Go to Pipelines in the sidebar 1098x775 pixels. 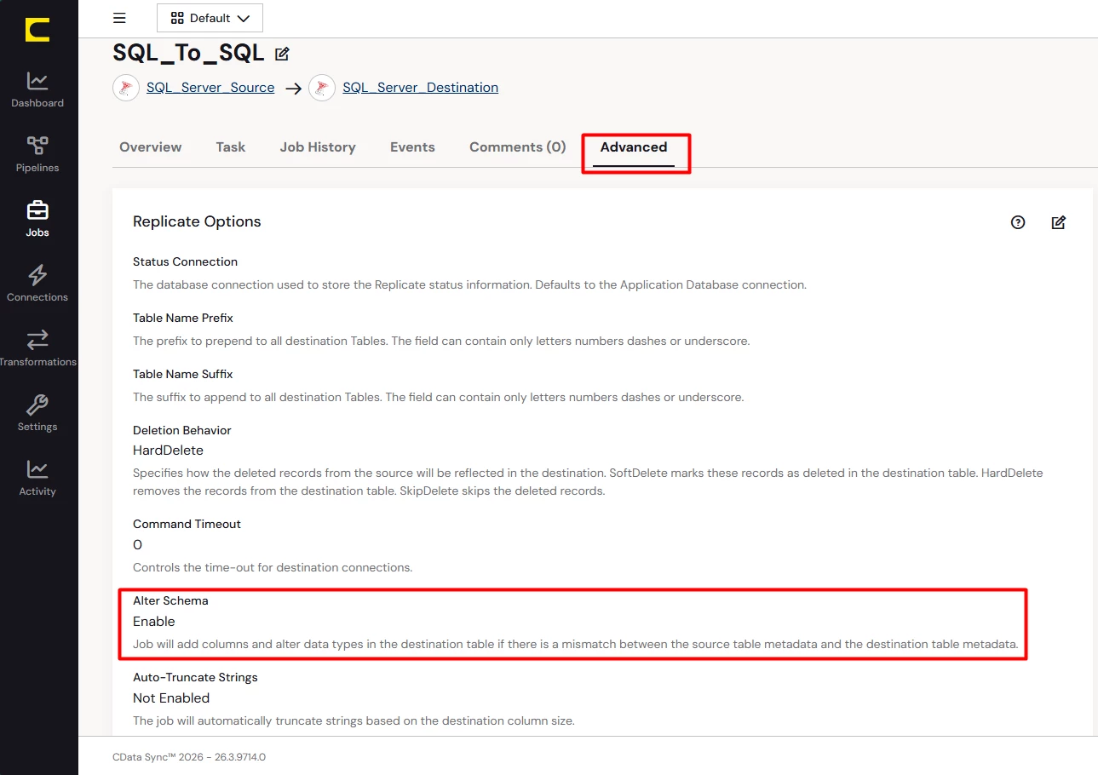[x=37, y=155]
